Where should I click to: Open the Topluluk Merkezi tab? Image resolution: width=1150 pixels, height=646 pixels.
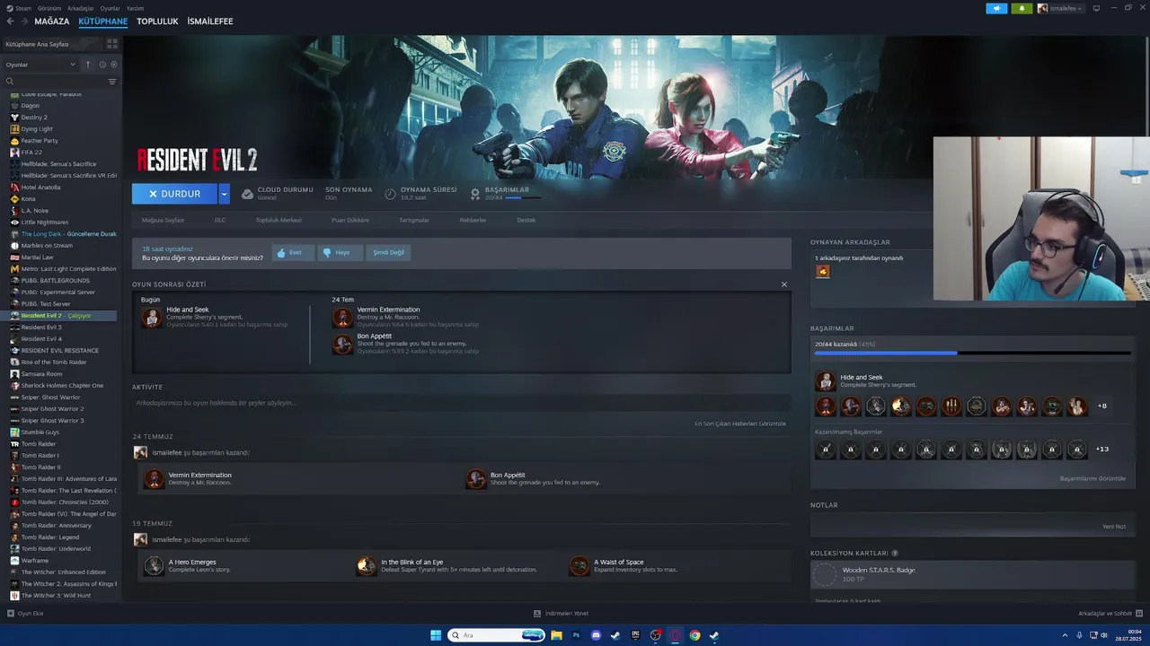(279, 220)
